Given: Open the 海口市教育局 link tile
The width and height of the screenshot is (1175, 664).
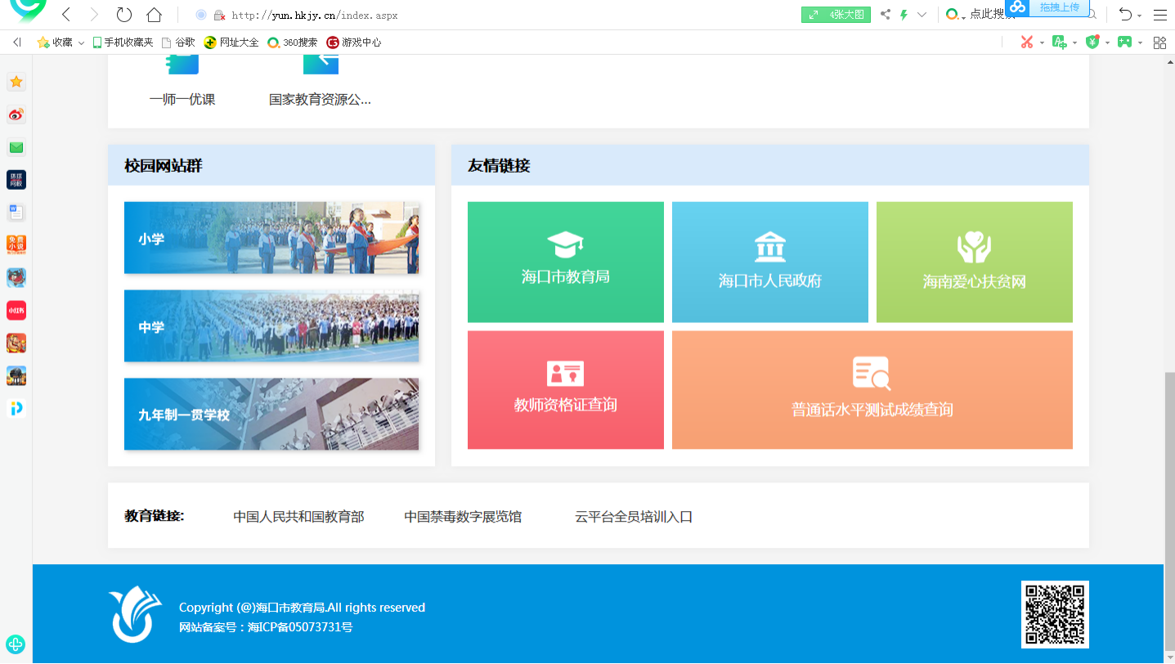Looking at the screenshot, I should pos(565,262).
